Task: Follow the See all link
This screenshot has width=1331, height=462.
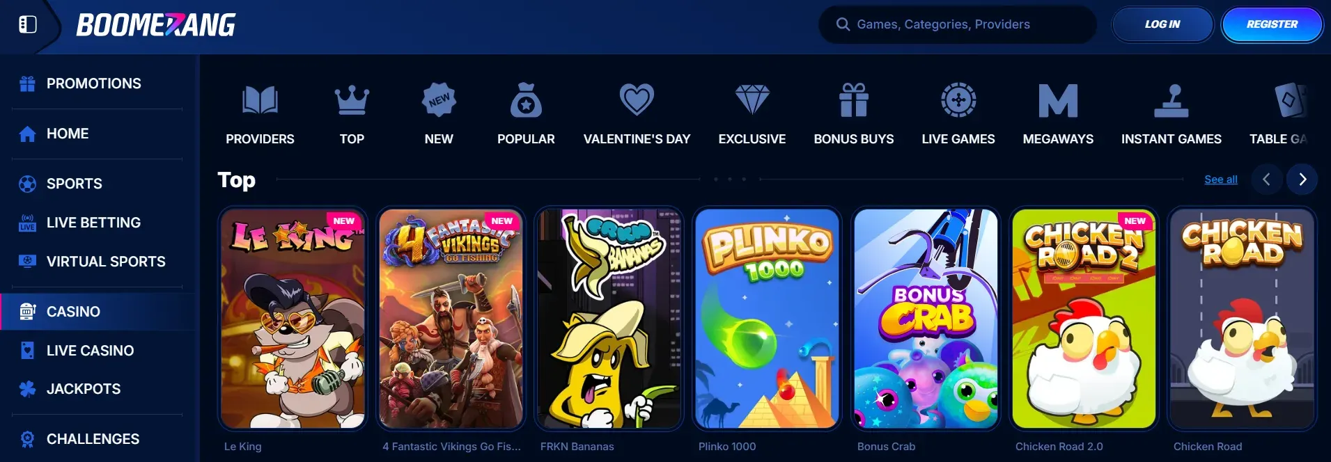Action: [x=1221, y=180]
